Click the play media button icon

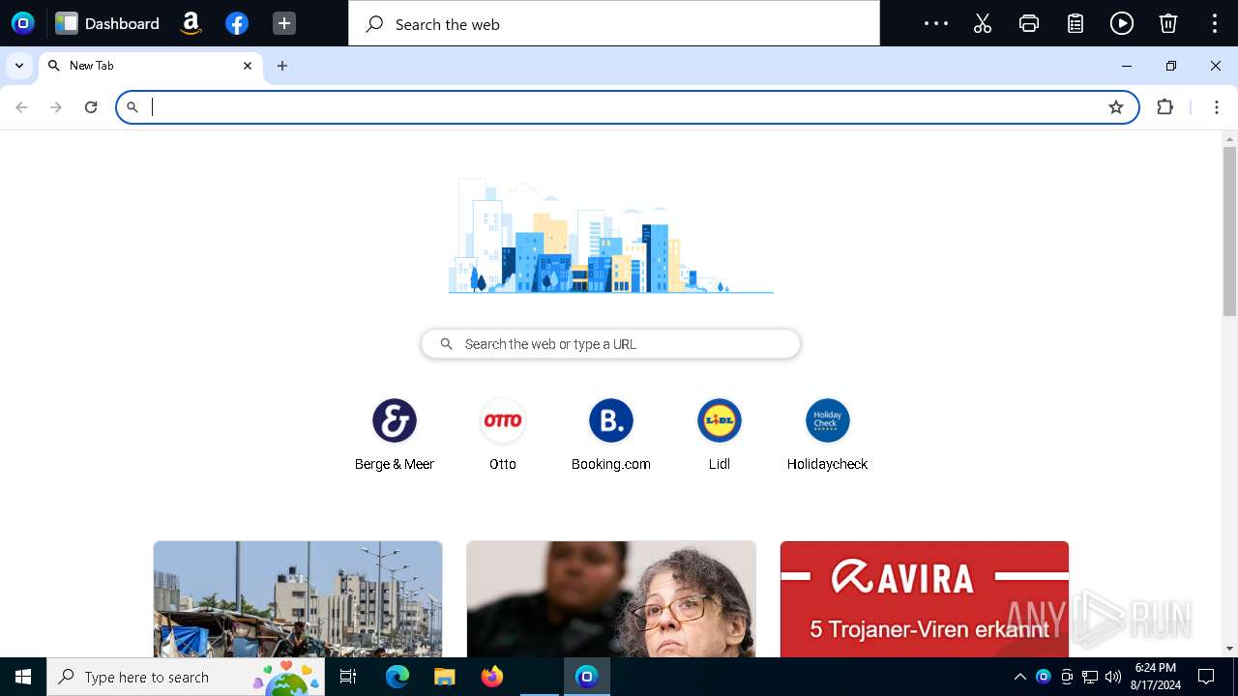1122,23
